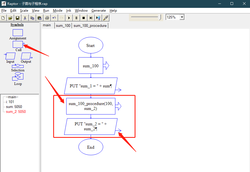Select the sum_100 call box
This screenshot has height=172, width=250.
(91, 65)
